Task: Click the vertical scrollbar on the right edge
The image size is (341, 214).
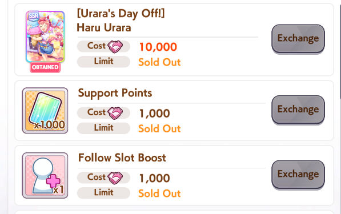Action: point(340,52)
